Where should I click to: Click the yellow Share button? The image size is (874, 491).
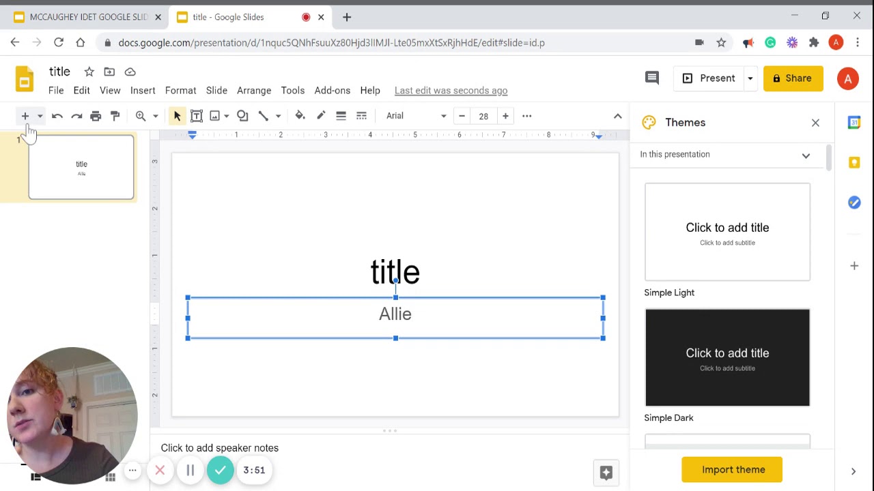pos(793,78)
